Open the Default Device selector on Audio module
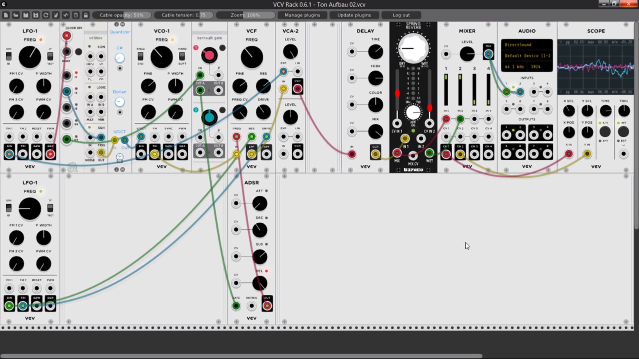The height and width of the screenshot is (359, 639). coord(527,56)
